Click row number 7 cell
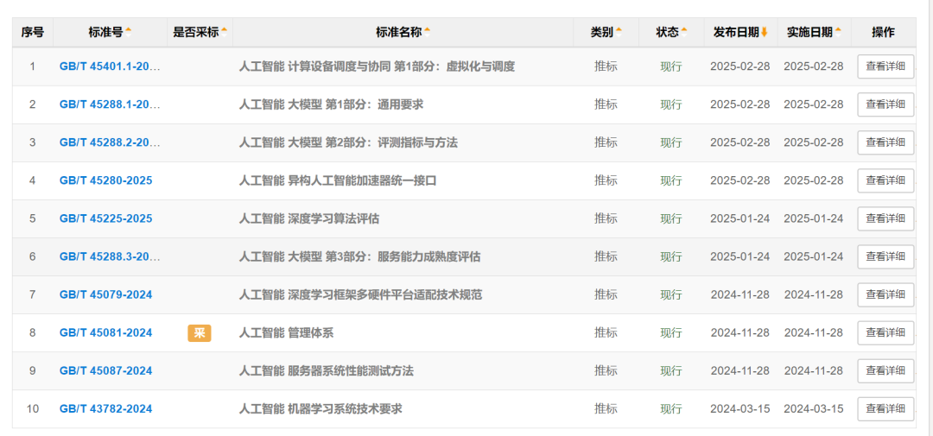This screenshot has height=436, width=933. pos(33,295)
